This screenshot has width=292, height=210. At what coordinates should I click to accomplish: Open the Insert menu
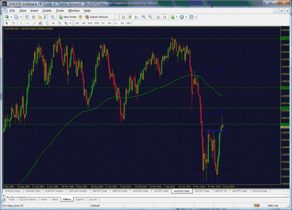(34, 11)
